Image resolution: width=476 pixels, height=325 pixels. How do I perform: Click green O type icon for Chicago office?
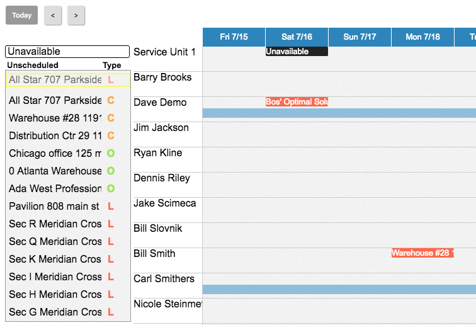pyautogui.click(x=111, y=153)
